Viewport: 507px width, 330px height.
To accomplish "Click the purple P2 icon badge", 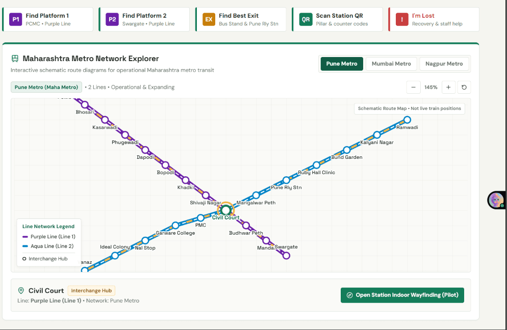I will (x=112, y=19).
